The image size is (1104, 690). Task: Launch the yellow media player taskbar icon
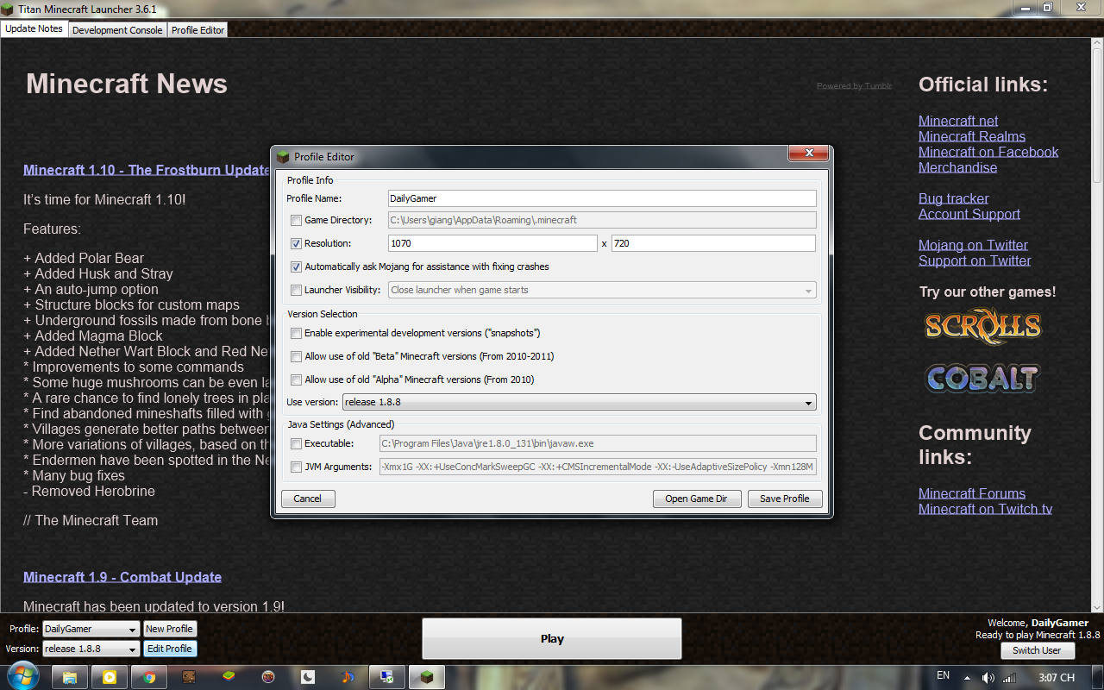pos(110,677)
